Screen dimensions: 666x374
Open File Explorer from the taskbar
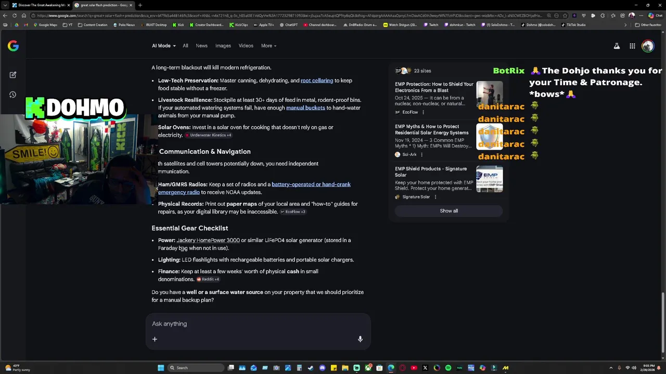pyautogui.click(x=345, y=368)
